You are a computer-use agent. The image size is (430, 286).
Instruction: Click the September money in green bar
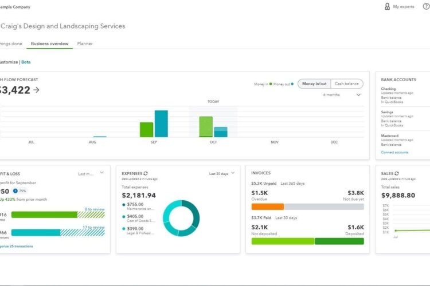[146, 129]
